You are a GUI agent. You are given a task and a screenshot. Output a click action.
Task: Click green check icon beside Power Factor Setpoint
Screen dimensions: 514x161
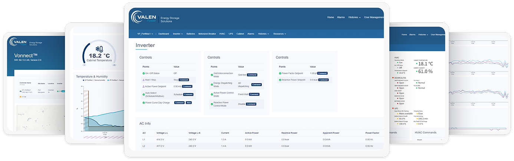tap(280, 73)
